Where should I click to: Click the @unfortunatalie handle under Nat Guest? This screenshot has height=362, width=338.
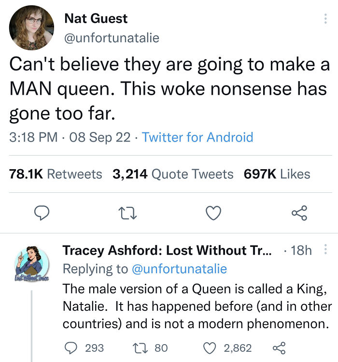click(x=112, y=38)
